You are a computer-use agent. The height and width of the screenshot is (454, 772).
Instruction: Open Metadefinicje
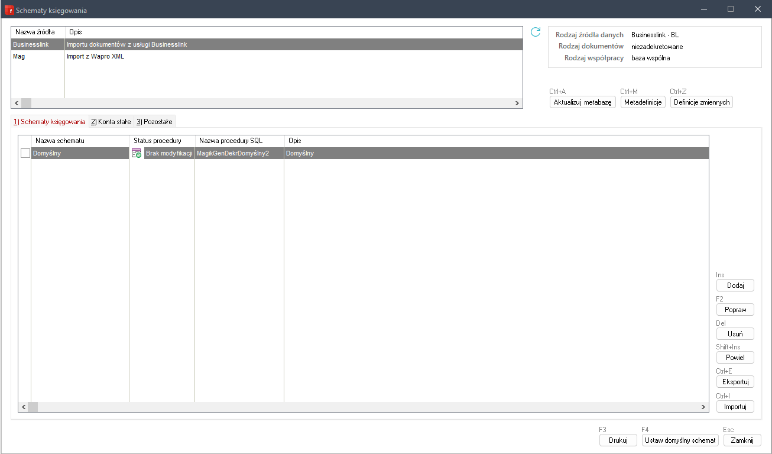[643, 102]
